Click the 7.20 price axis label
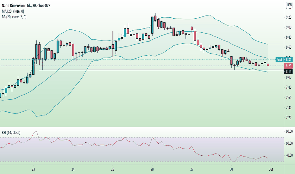The height and width of the screenshot is (174, 295). click(x=289, y=118)
